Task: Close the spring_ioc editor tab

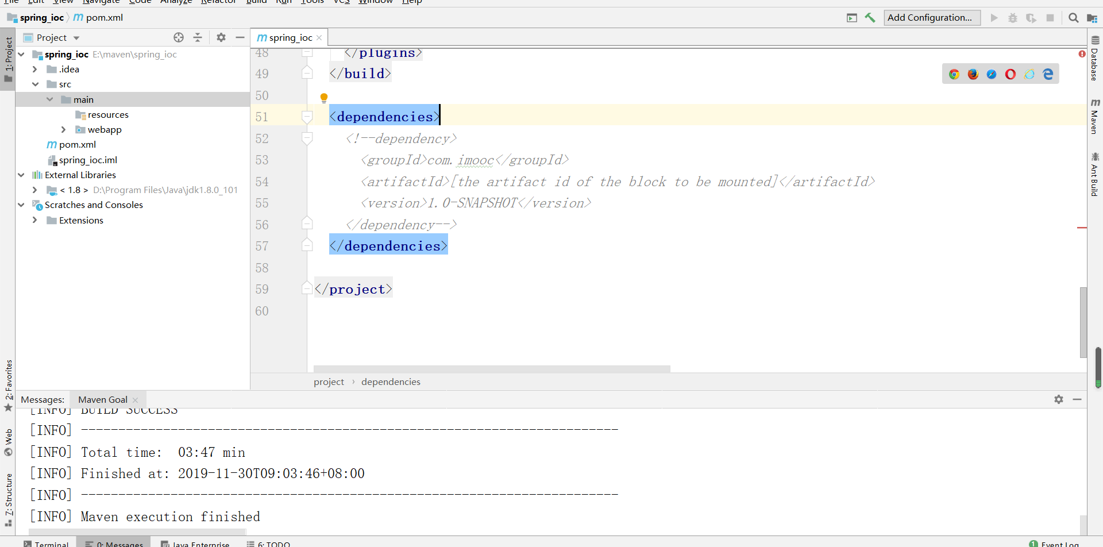Action: click(x=319, y=38)
